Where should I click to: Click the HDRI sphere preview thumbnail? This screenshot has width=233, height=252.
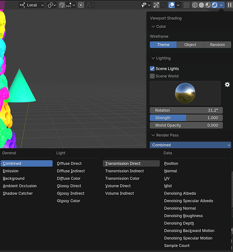185,93
